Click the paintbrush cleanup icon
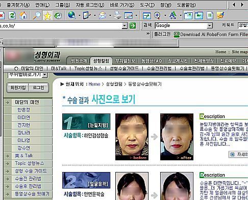The width and height of the screenshot is (248, 200). [221, 15]
